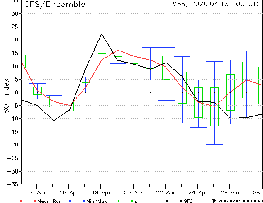Click the 16 Apr axis label

coord(69,193)
